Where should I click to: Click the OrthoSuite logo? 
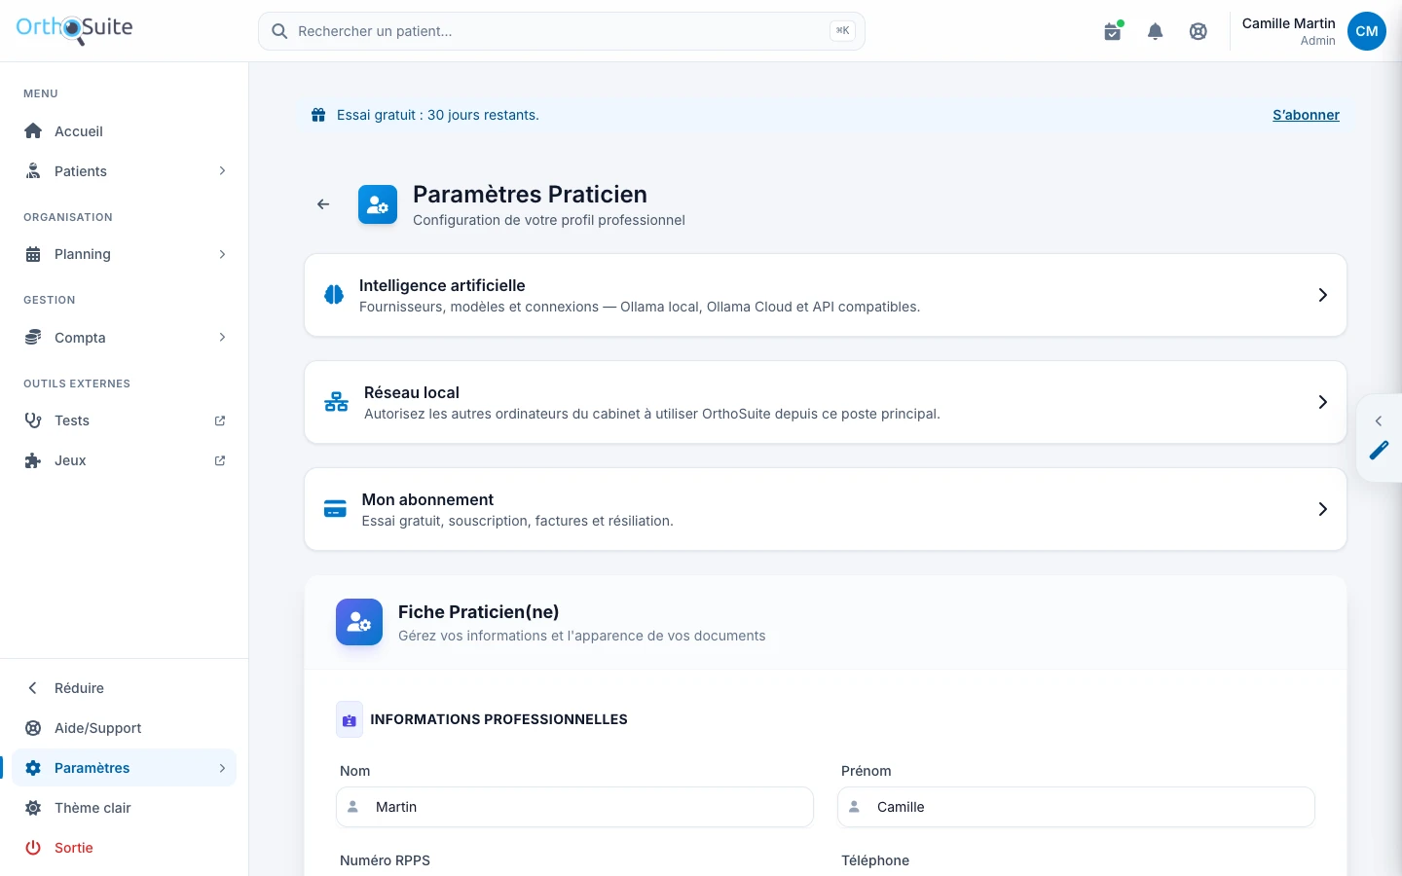coord(74,29)
